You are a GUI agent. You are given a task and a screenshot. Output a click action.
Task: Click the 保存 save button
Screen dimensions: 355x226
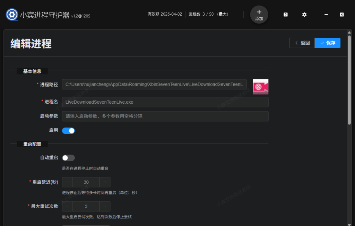[x=327, y=43]
